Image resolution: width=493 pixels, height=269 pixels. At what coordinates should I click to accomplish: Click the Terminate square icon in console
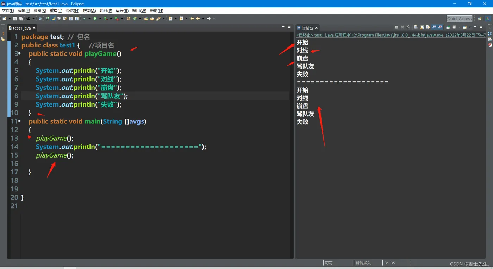[x=397, y=27]
